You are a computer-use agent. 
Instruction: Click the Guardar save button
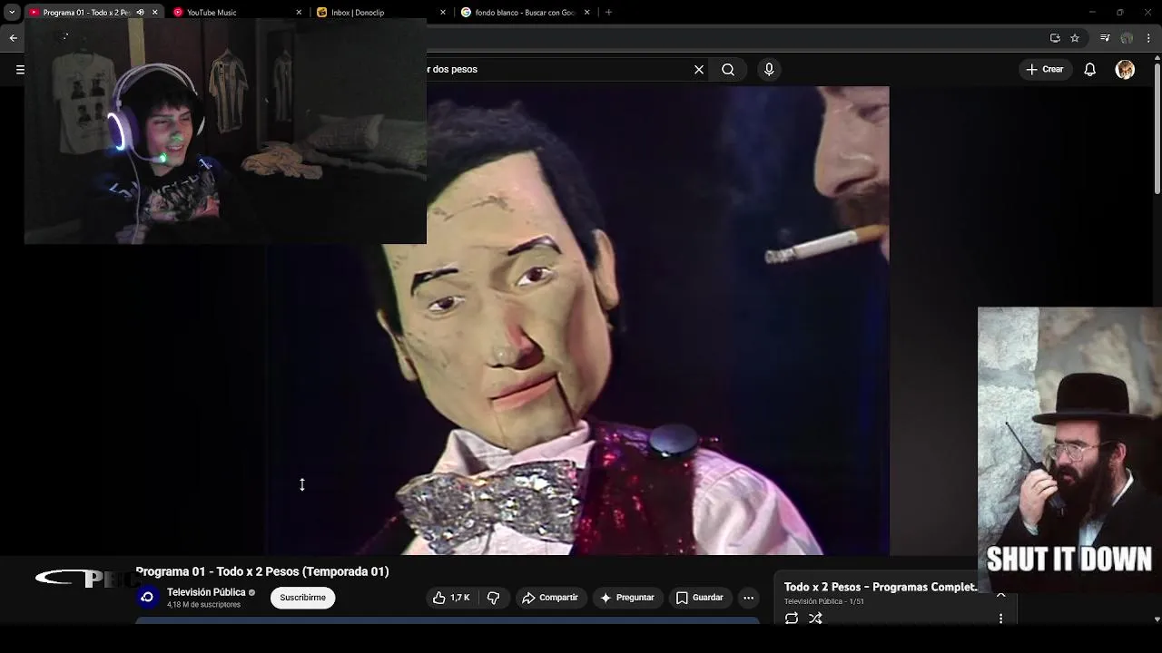pyautogui.click(x=700, y=598)
